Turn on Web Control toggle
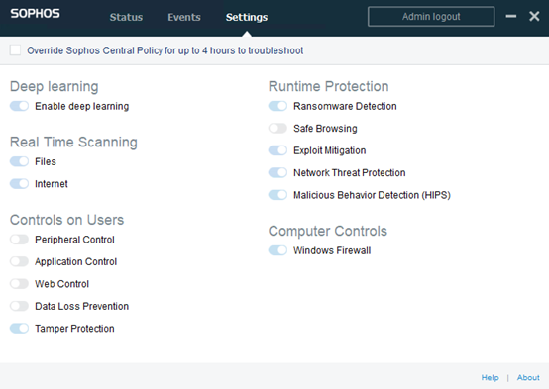The image size is (549, 389). click(x=19, y=284)
